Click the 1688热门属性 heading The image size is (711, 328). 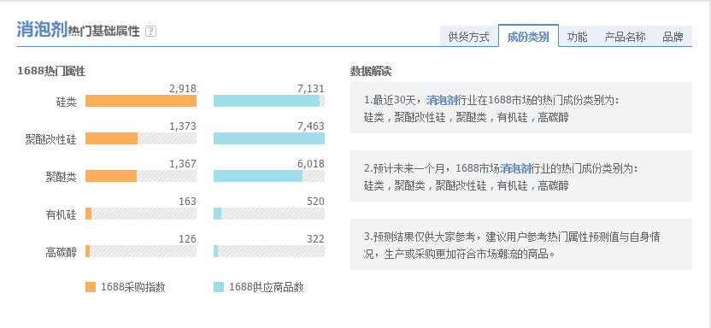[51, 71]
